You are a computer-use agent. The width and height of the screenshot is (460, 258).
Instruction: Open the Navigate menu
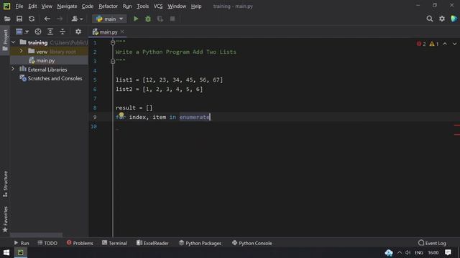click(67, 6)
